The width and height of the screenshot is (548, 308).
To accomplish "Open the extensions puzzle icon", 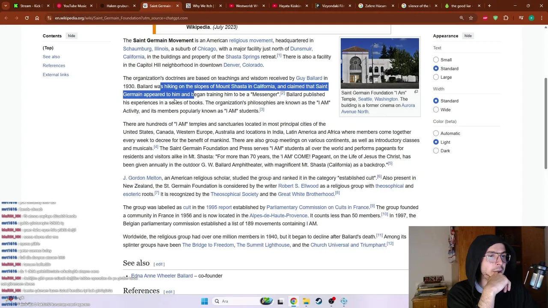I will click(x=506, y=18).
